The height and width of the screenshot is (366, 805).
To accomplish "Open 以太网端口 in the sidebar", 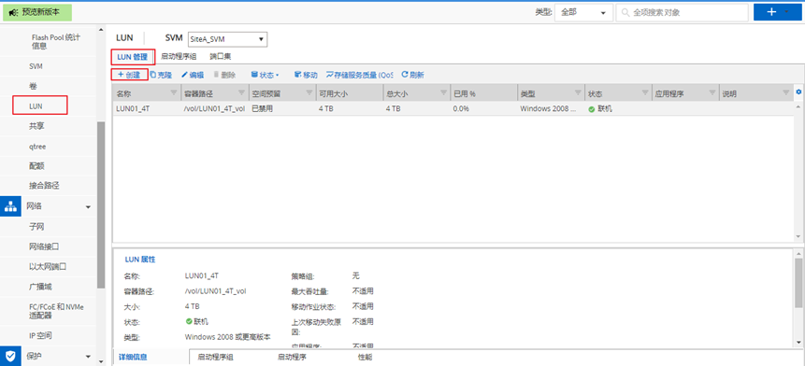I will click(48, 266).
